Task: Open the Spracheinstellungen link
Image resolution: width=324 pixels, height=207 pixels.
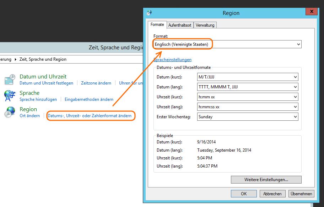Action: [173, 60]
